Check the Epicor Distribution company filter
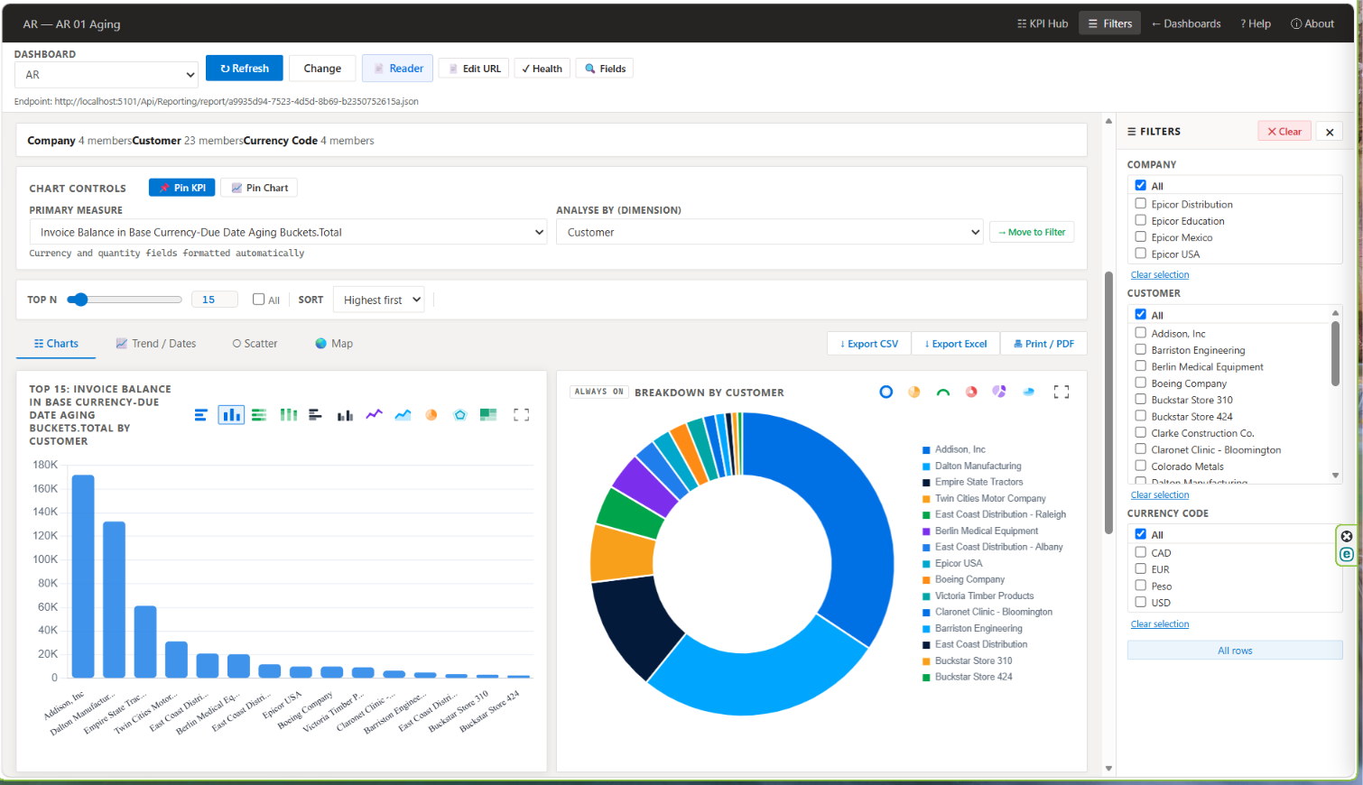The height and width of the screenshot is (785, 1363). pyautogui.click(x=1141, y=204)
